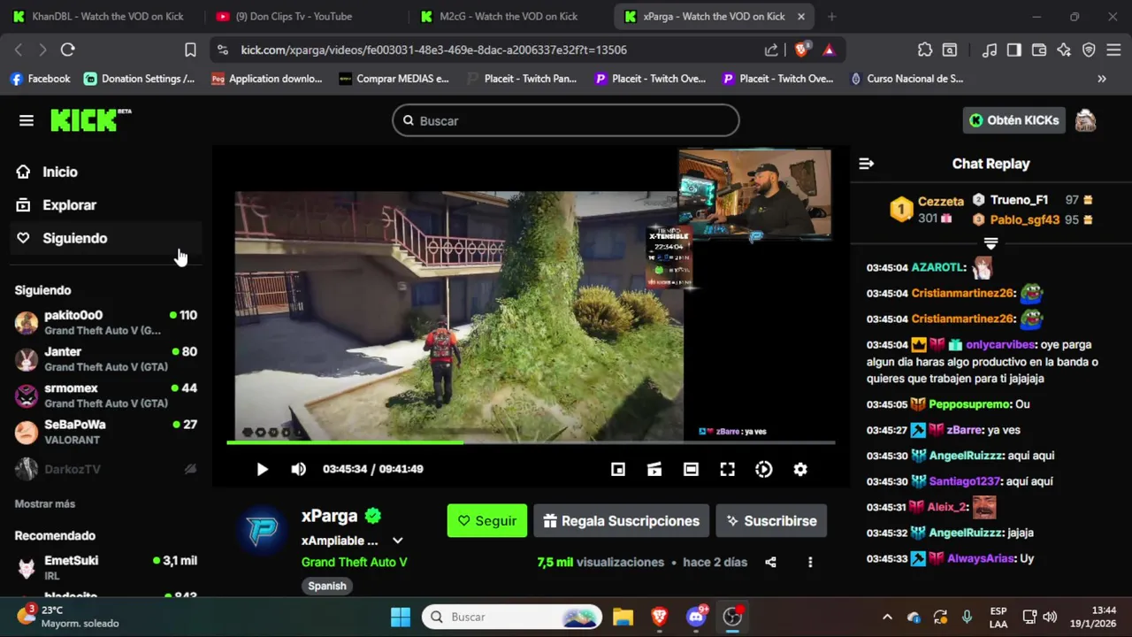Click the picture-in-picture player icon

(618, 470)
